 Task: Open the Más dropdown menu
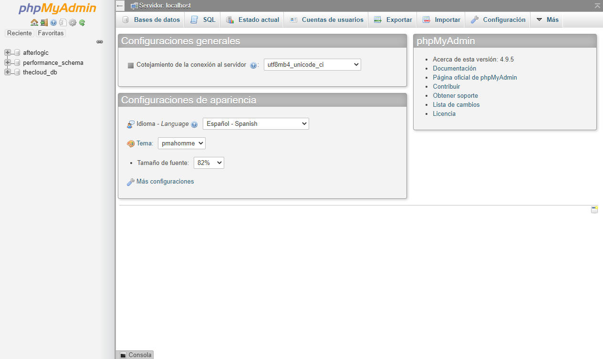point(547,20)
